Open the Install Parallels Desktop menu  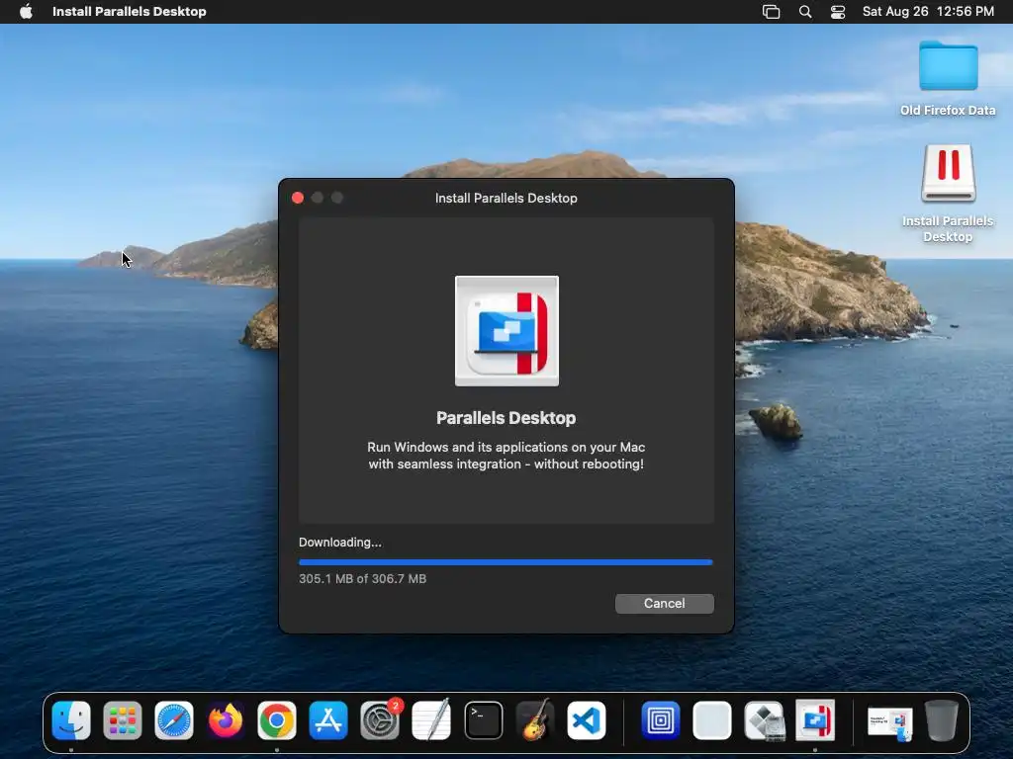tap(130, 12)
